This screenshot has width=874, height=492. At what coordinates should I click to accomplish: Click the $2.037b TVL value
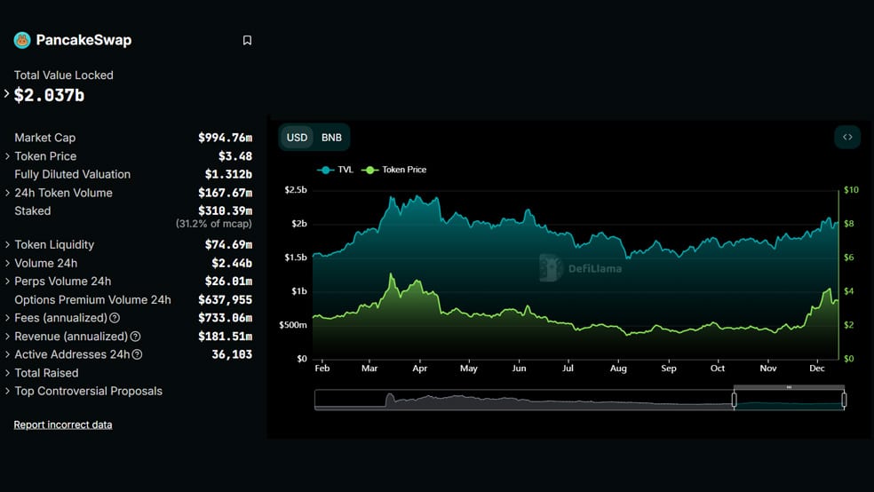point(49,95)
